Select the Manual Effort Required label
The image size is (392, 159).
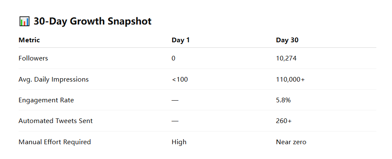(55, 142)
